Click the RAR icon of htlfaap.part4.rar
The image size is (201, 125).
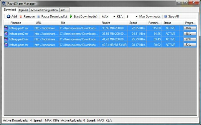coord(6,45)
